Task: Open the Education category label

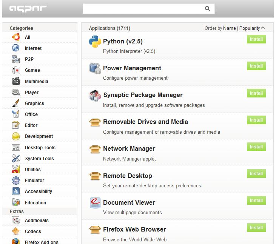Action: tap(35, 202)
